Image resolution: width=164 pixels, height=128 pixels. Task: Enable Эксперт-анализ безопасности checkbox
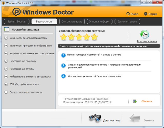click(x=6, y=92)
